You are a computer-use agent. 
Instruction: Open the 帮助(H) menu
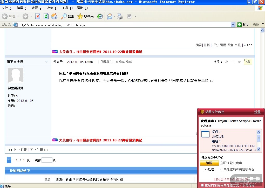[x=82, y=8]
